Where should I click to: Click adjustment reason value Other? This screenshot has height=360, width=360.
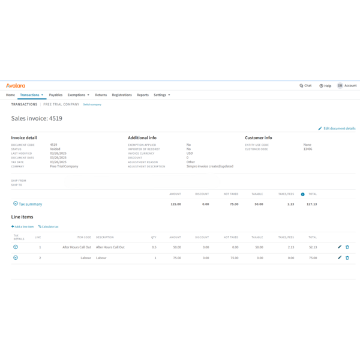coord(191,162)
